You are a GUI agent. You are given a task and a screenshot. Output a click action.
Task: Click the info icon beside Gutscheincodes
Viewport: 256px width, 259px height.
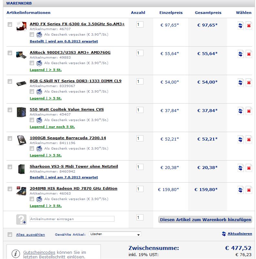point(16,253)
